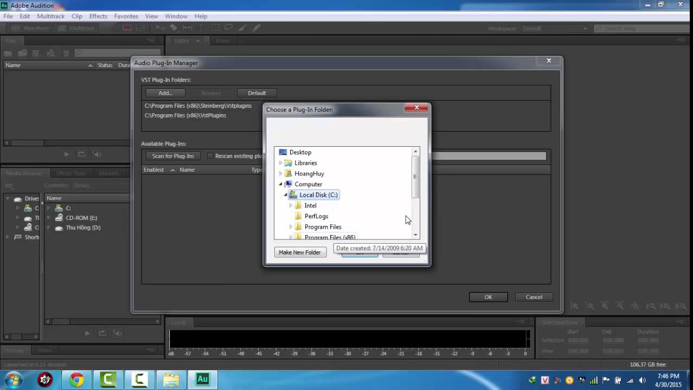Open the Editor tab dropdown arrow
Screen dimensions: 693x390
click(x=198, y=41)
